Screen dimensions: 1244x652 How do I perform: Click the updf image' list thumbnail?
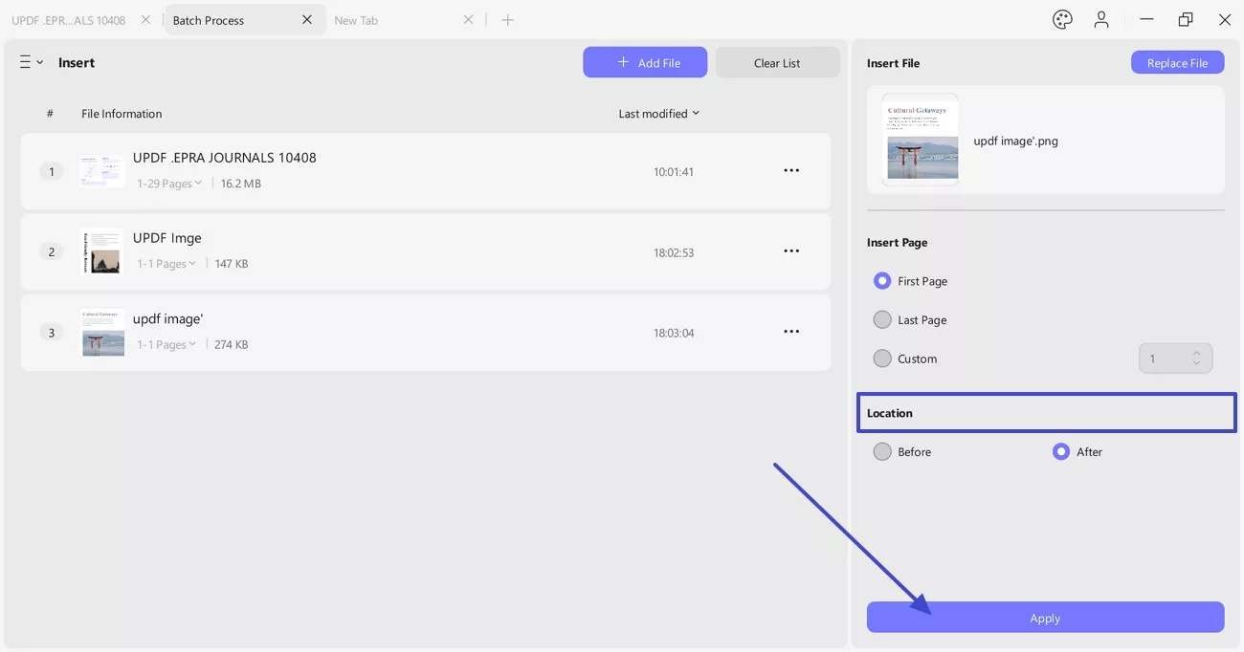point(103,333)
